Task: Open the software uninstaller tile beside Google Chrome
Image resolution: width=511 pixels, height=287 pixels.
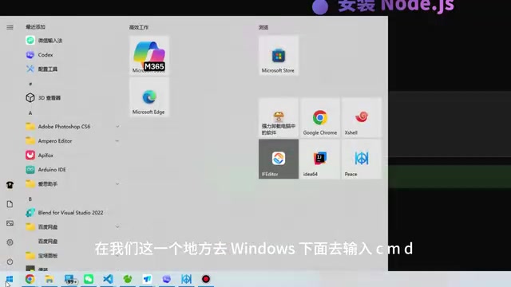Action: [x=279, y=117]
